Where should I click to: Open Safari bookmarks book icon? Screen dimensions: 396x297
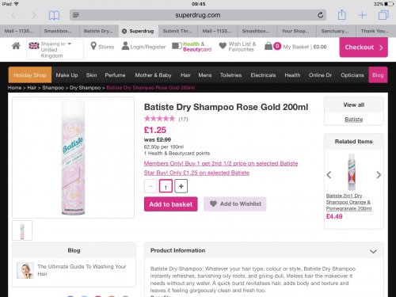pyautogui.click(x=54, y=15)
